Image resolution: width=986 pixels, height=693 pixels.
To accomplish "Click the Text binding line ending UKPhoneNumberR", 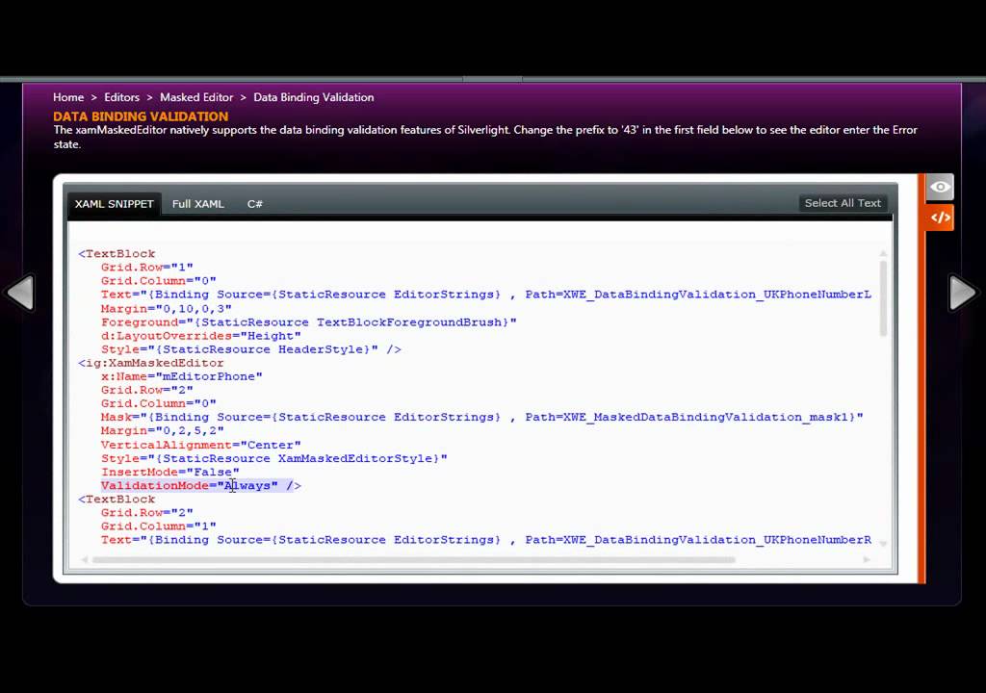I will point(485,540).
